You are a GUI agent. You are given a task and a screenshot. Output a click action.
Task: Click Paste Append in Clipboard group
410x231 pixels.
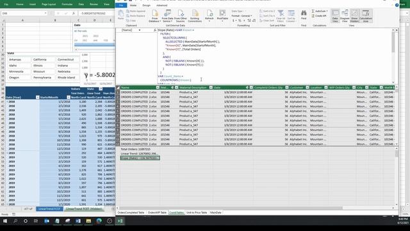[136, 12]
